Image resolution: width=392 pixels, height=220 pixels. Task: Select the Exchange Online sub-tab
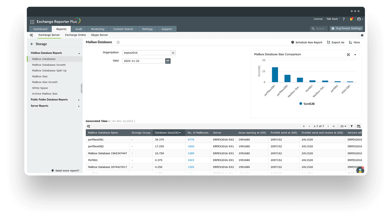tap(75, 35)
